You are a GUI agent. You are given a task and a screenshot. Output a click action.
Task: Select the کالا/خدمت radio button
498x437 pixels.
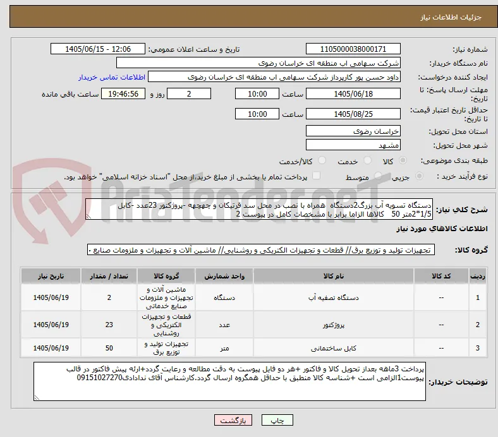[x=322, y=160]
